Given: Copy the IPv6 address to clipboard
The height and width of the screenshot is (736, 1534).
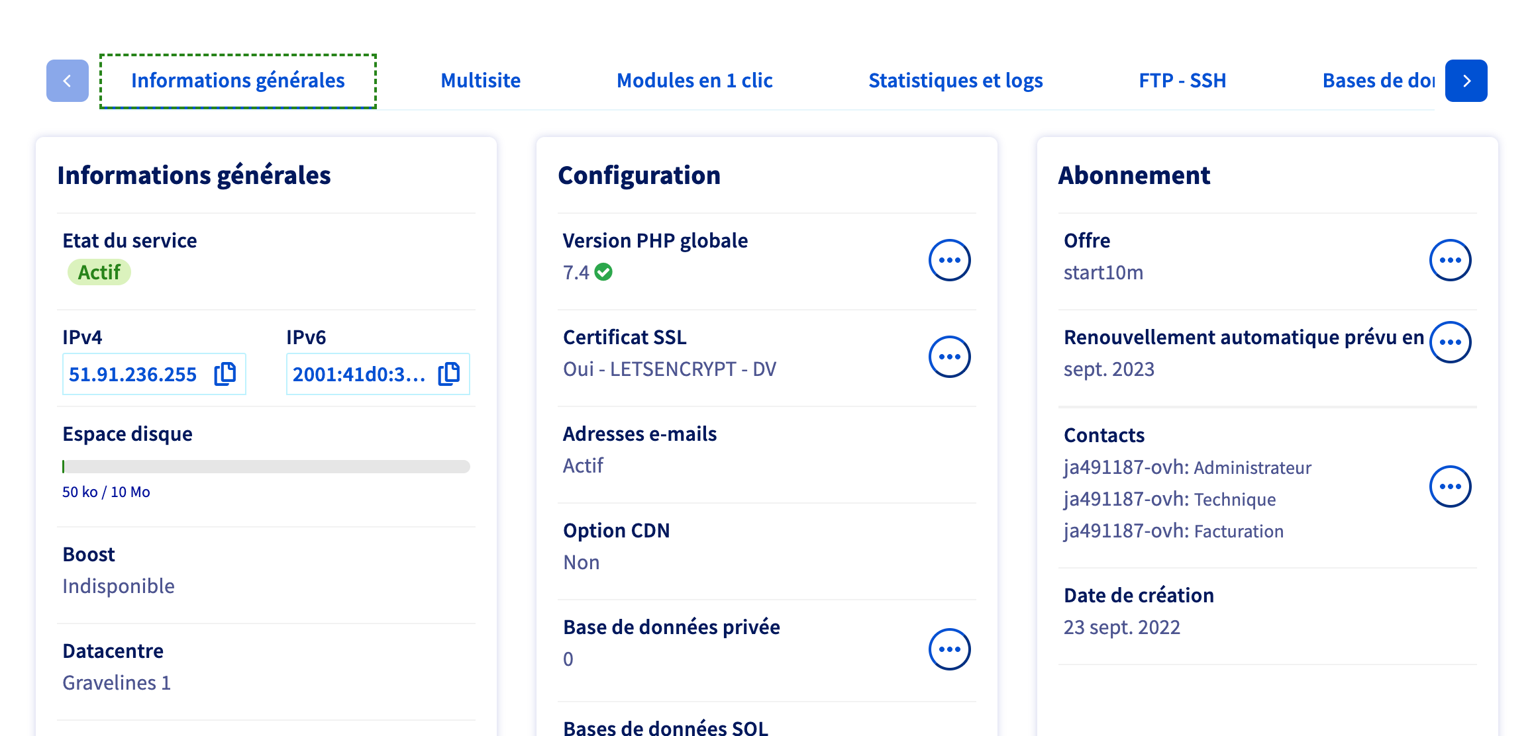Looking at the screenshot, I should coord(449,374).
